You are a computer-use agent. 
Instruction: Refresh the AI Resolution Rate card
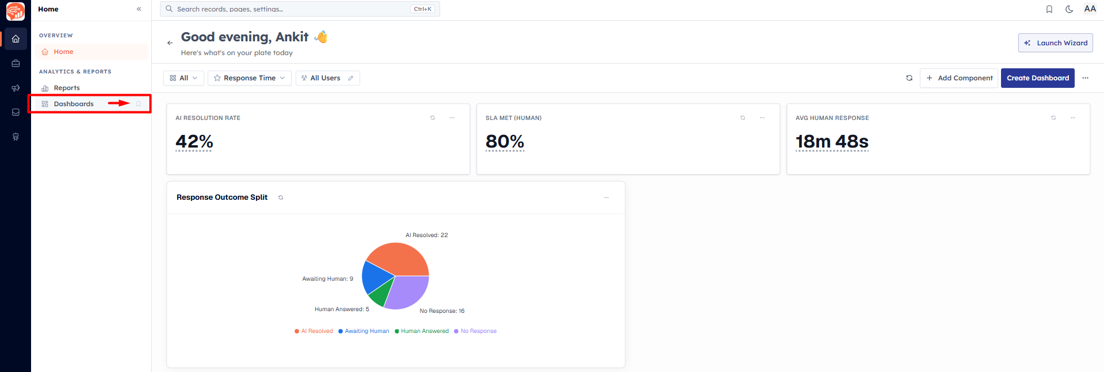click(433, 118)
